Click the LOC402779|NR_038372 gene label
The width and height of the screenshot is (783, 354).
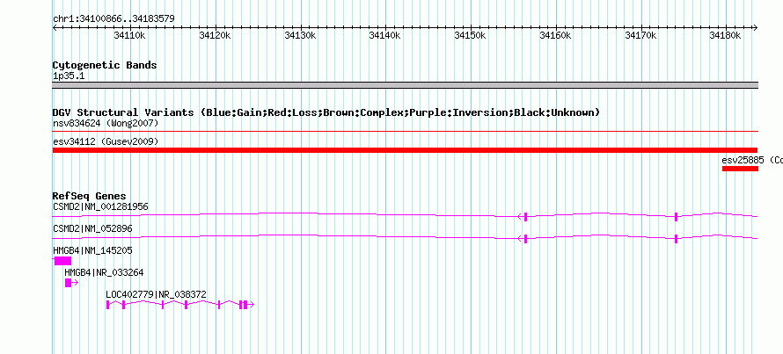(157, 294)
